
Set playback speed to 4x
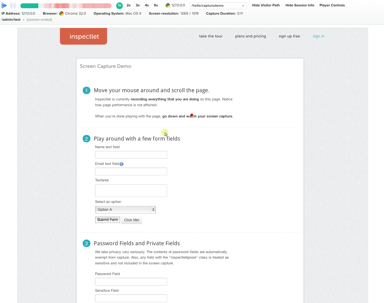(x=147, y=5)
